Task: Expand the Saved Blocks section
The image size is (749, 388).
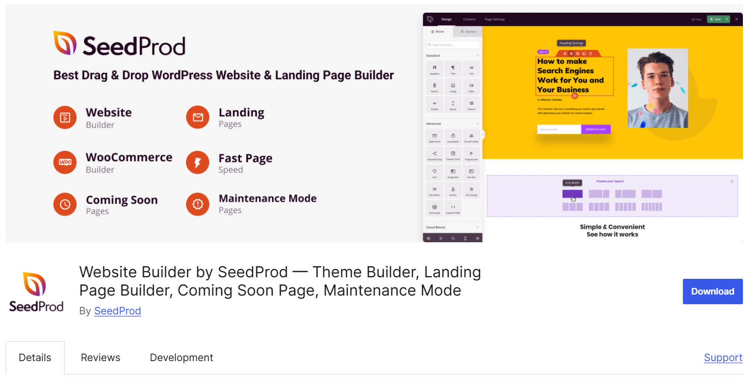Action: (477, 227)
